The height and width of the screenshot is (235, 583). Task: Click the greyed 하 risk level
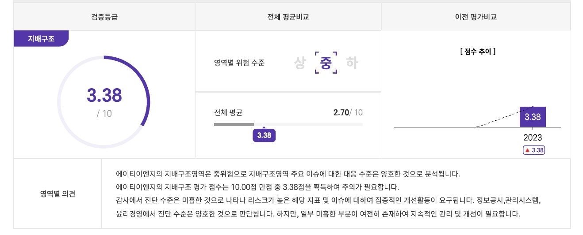(352, 63)
